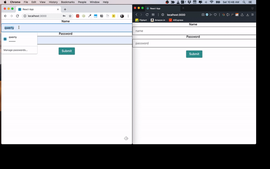Click the Chrome profile avatar
This screenshot has width=270, height=169.
pyautogui.click(x=122, y=16)
